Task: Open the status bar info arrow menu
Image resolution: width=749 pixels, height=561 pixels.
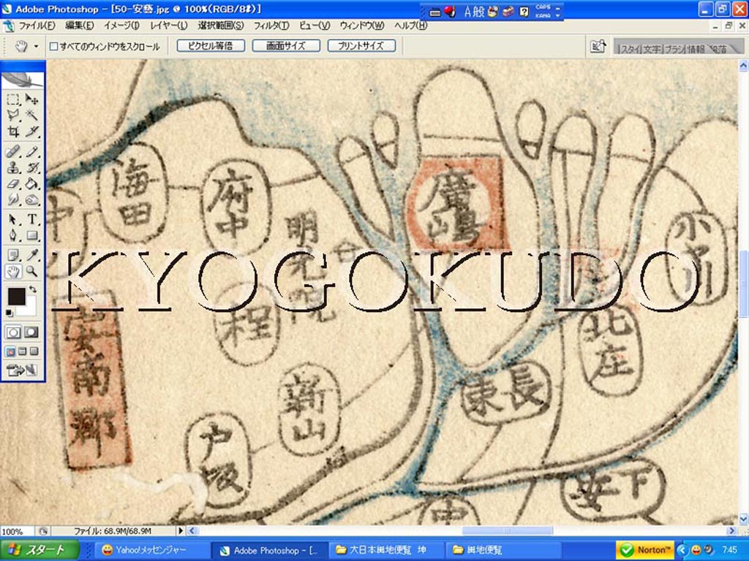Action: pos(181,530)
